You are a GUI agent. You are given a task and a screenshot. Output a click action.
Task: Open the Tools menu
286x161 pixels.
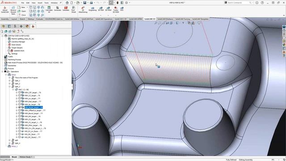(x=46, y=3)
